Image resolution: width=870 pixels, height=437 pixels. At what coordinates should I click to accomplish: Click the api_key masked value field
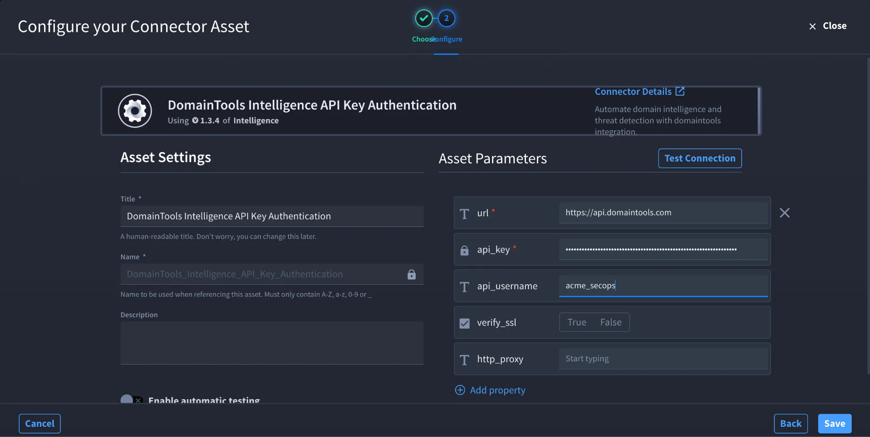tap(663, 249)
